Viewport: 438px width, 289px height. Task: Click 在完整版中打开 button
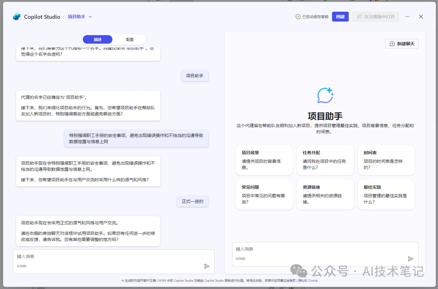[x=376, y=17]
